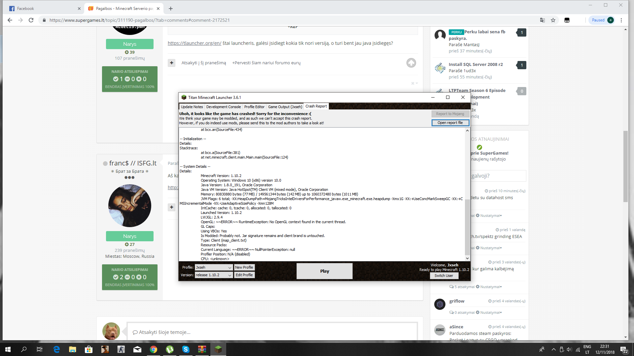
Task: Open Microsoft Store from taskbar
Action: pos(89,349)
